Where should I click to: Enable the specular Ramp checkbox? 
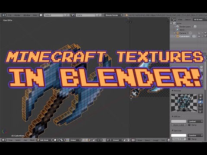(189, 139)
